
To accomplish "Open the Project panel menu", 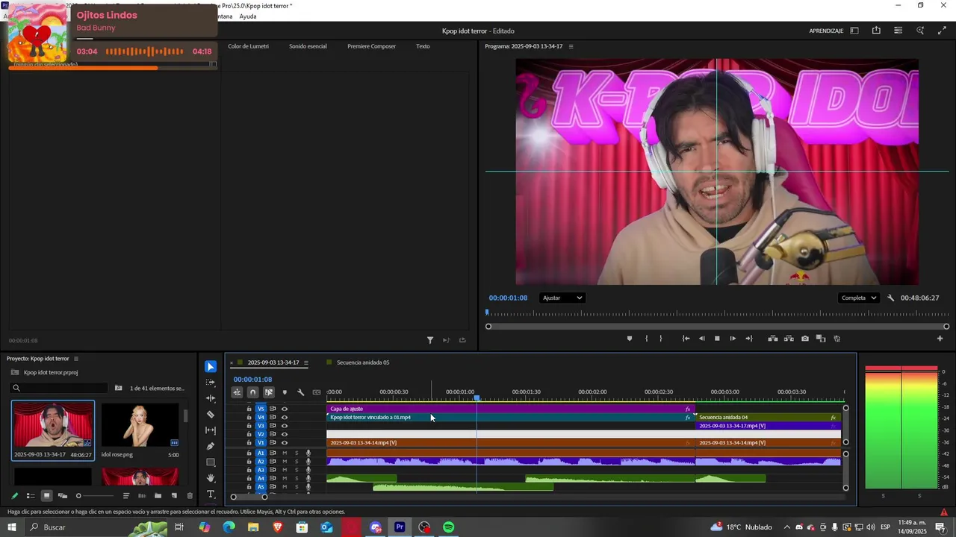I will coord(77,359).
